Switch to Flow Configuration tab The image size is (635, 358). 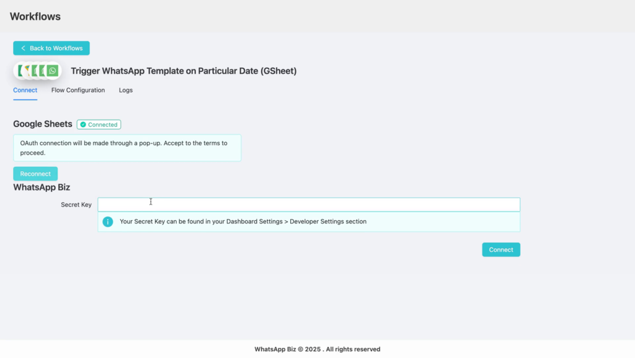click(78, 90)
